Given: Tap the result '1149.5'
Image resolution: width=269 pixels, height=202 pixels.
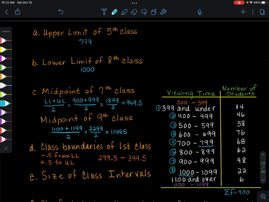Looking at the screenshot, I should pos(119,132).
